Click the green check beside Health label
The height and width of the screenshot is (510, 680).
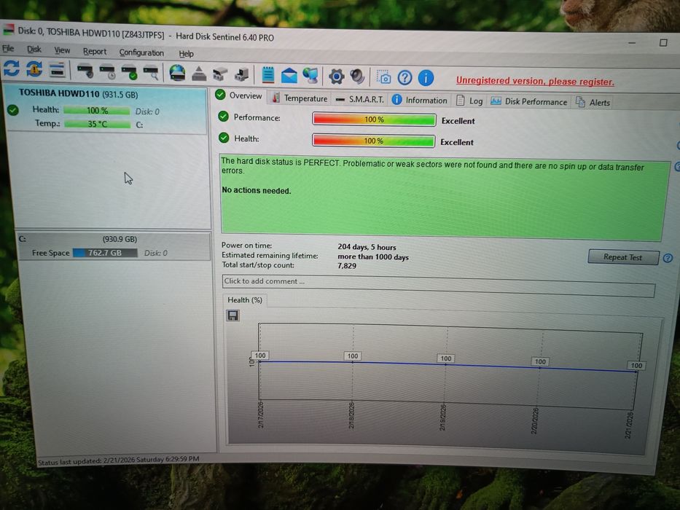(224, 138)
